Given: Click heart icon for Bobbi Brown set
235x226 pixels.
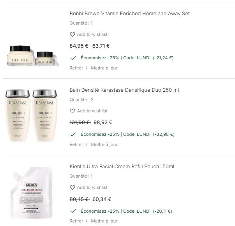Looking at the screenshot, I should 72,34.
